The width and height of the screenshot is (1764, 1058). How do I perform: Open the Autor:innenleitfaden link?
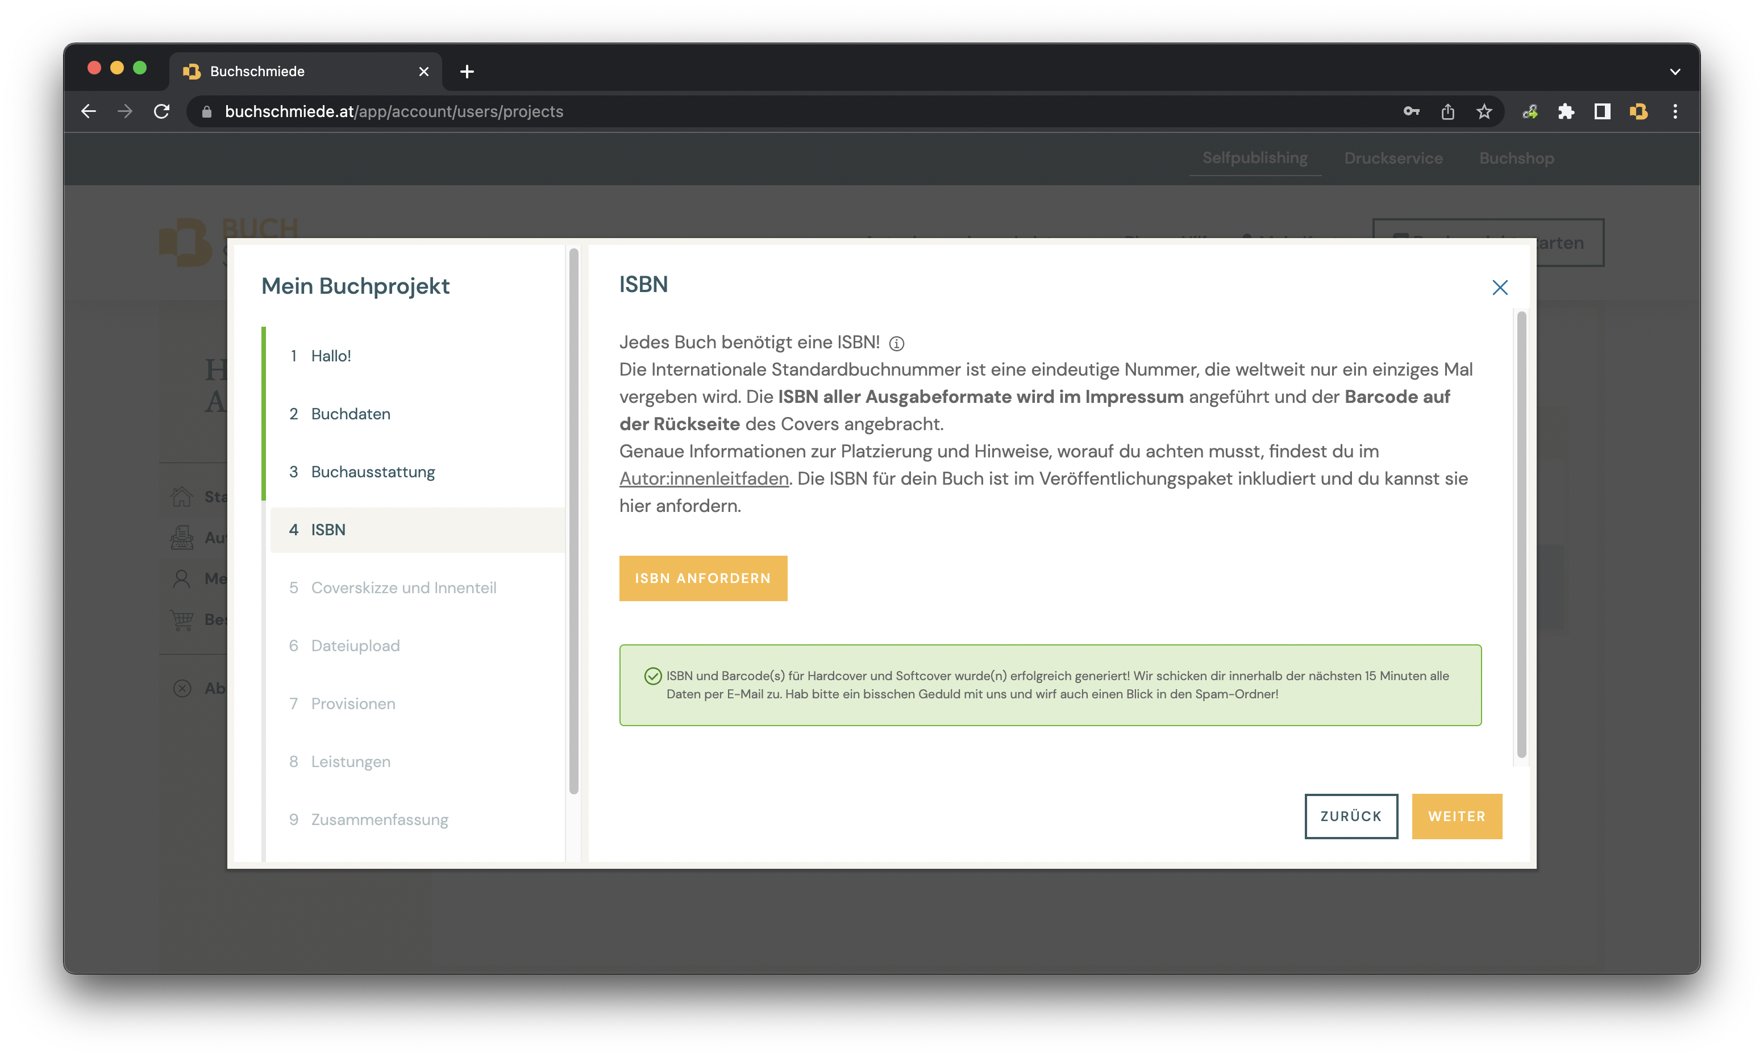704,478
